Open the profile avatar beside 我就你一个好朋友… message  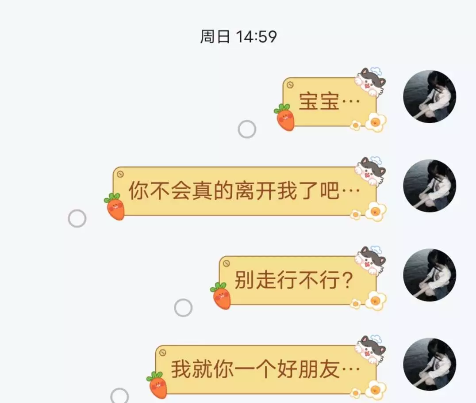pos(429,364)
